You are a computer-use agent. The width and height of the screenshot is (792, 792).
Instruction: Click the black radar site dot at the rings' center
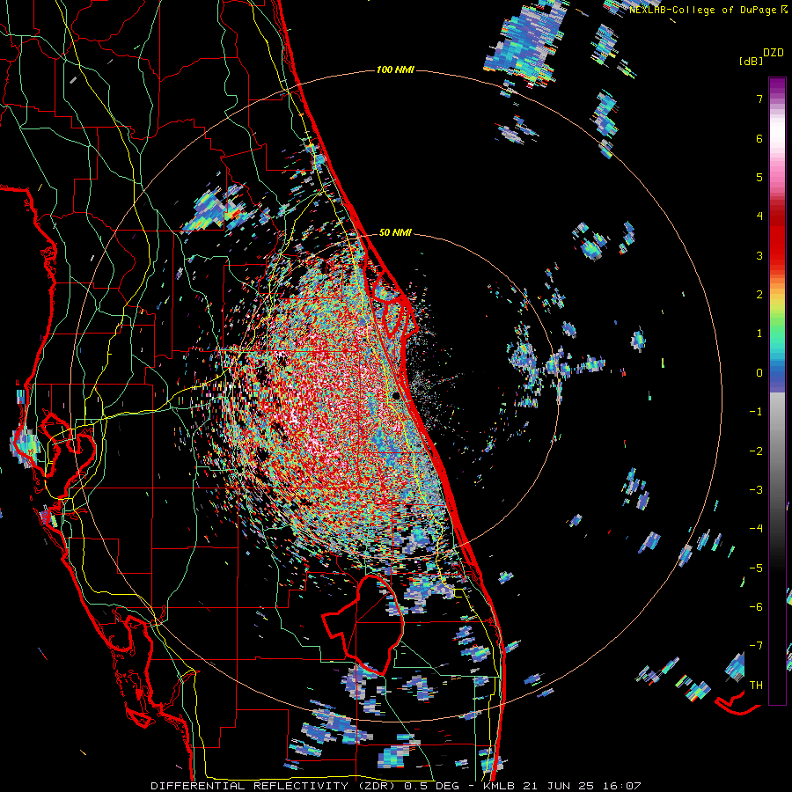(x=396, y=395)
